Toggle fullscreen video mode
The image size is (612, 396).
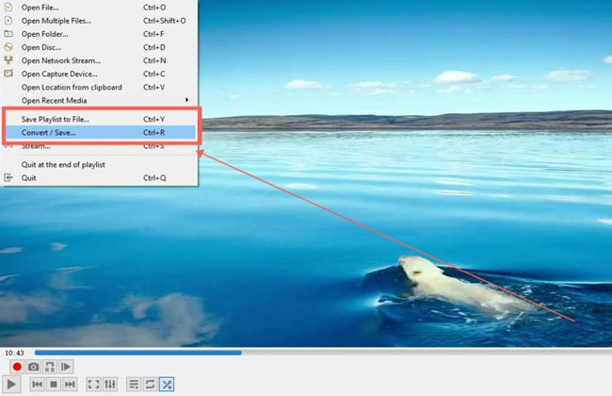[x=93, y=385]
